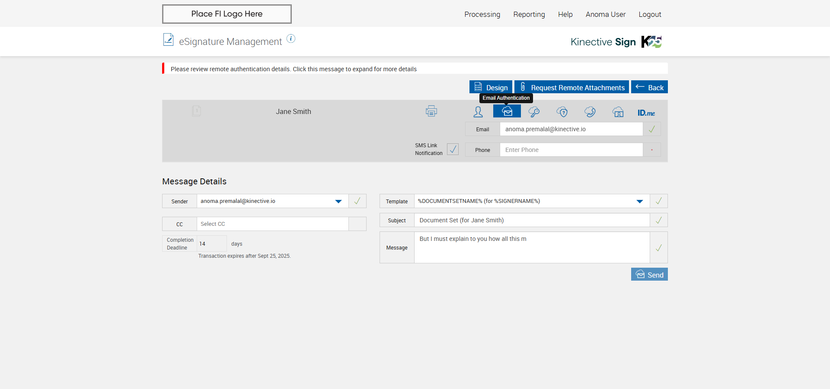Expand the Template dropdown list
The width and height of the screenshot is (830, 389).
point(639,201)
